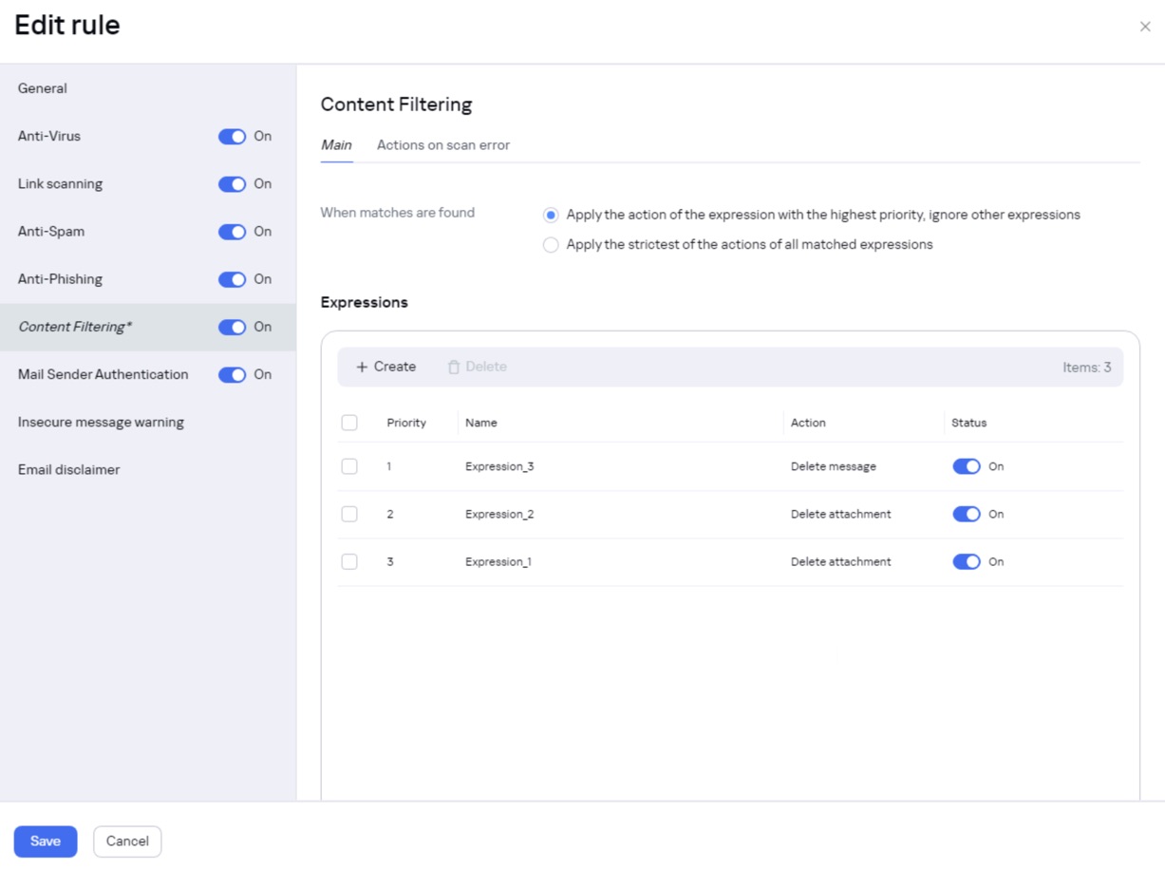This screenshot has height=869, width=1165.
Task: Toggle Expression_3 status switch
Action: tap(967, 466)
